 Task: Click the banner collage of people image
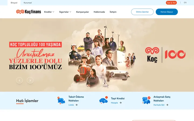[x=102, y=54]
